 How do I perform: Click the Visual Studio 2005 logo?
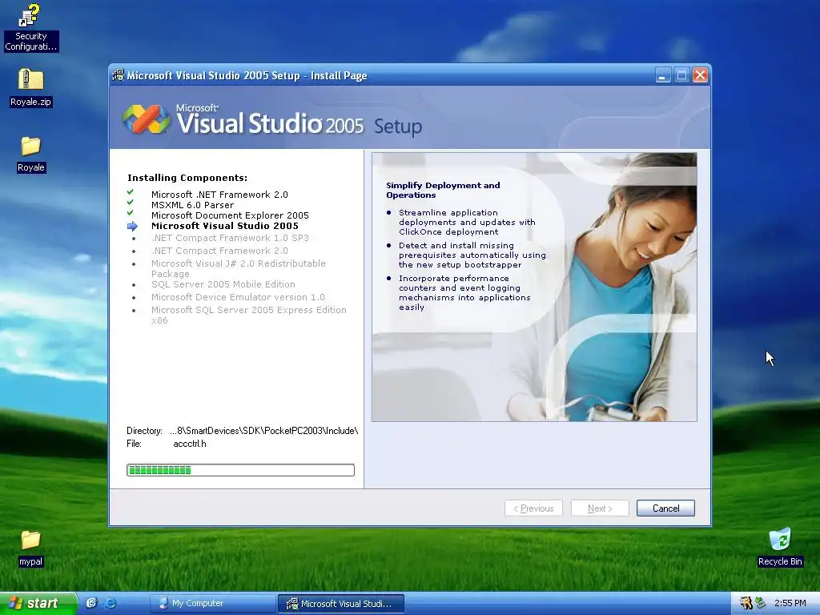[146, 119]
